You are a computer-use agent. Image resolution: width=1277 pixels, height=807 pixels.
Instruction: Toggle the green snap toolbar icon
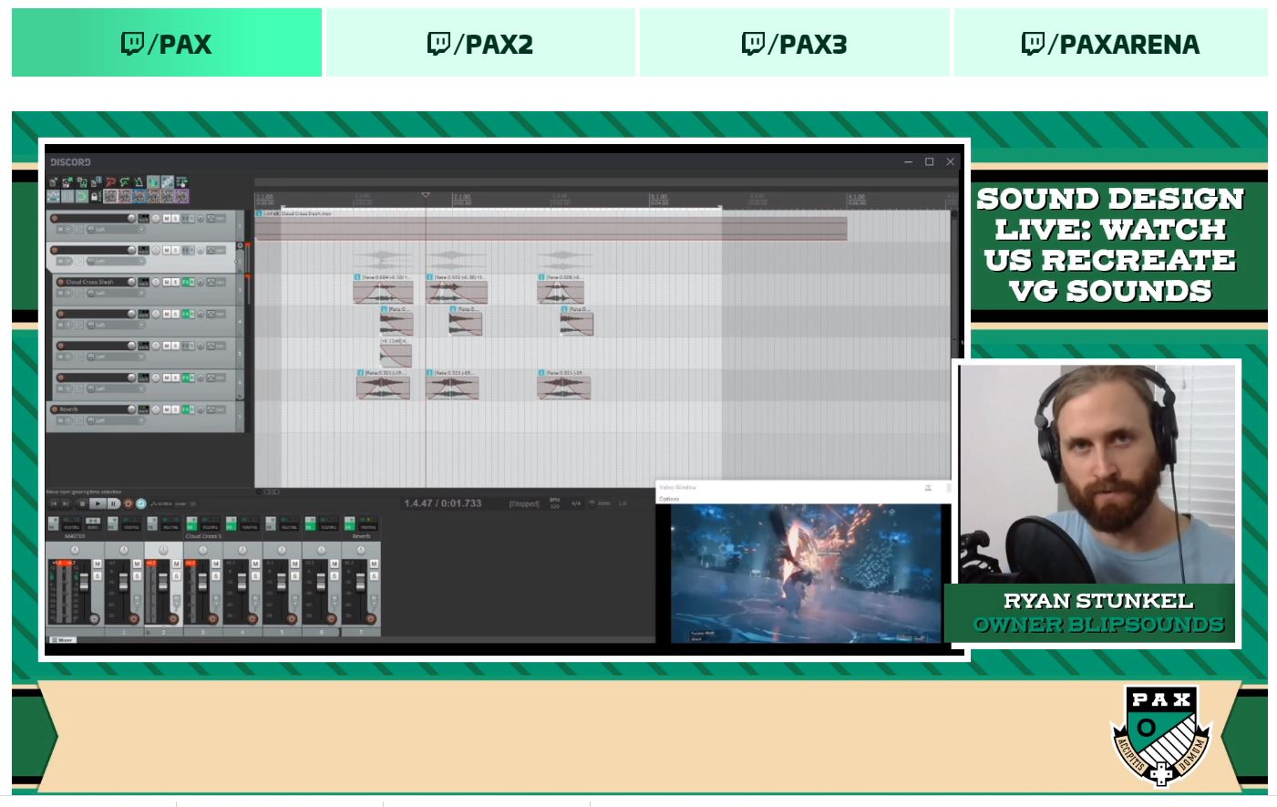click(x=82, y=196)
